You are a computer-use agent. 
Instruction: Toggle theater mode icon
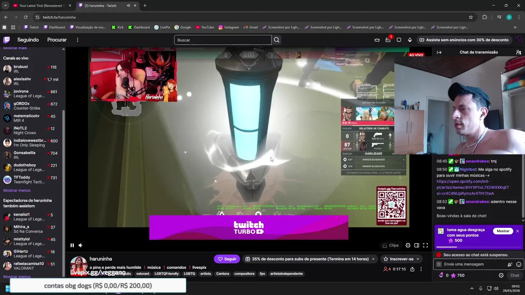[417, 245]
